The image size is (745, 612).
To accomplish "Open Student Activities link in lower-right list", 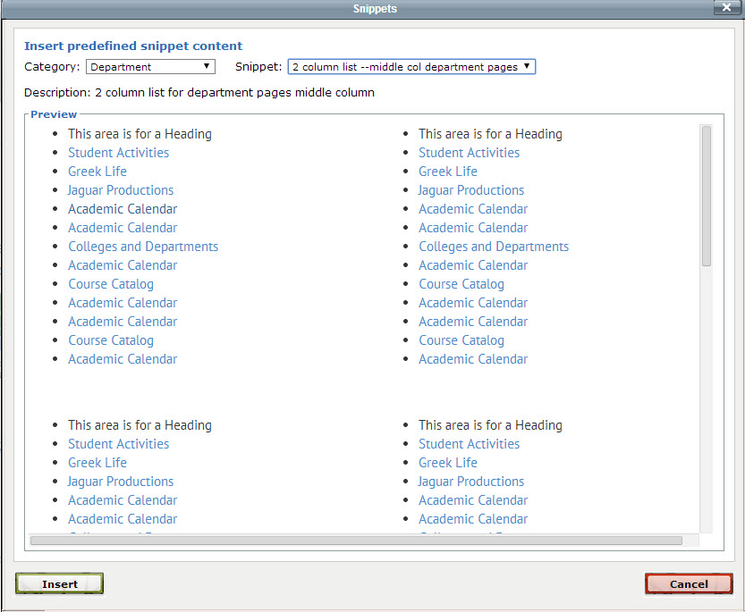I will 469,444.
